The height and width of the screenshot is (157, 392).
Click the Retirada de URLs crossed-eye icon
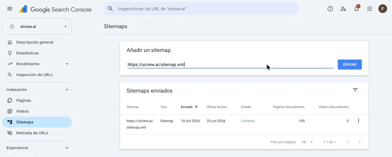click(10, 133)
